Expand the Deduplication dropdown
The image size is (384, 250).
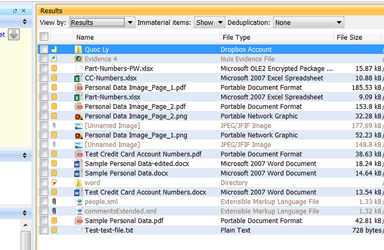308,22
